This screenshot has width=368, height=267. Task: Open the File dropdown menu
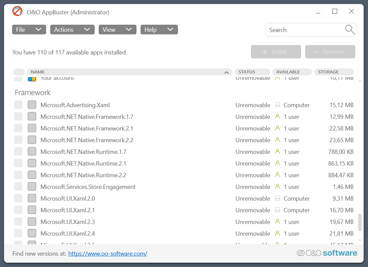coord(29,29)
